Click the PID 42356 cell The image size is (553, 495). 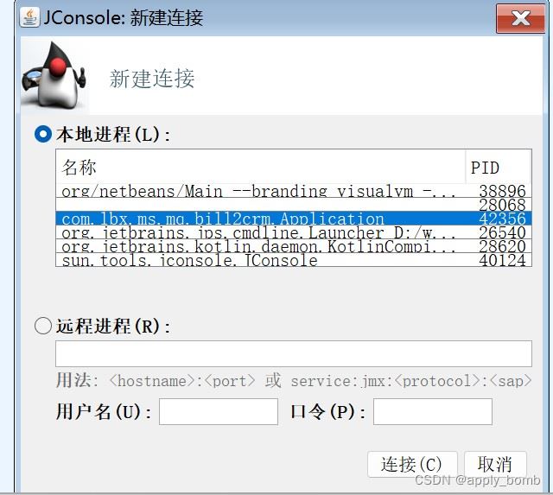pyautogui.click(x=502, y=219)
